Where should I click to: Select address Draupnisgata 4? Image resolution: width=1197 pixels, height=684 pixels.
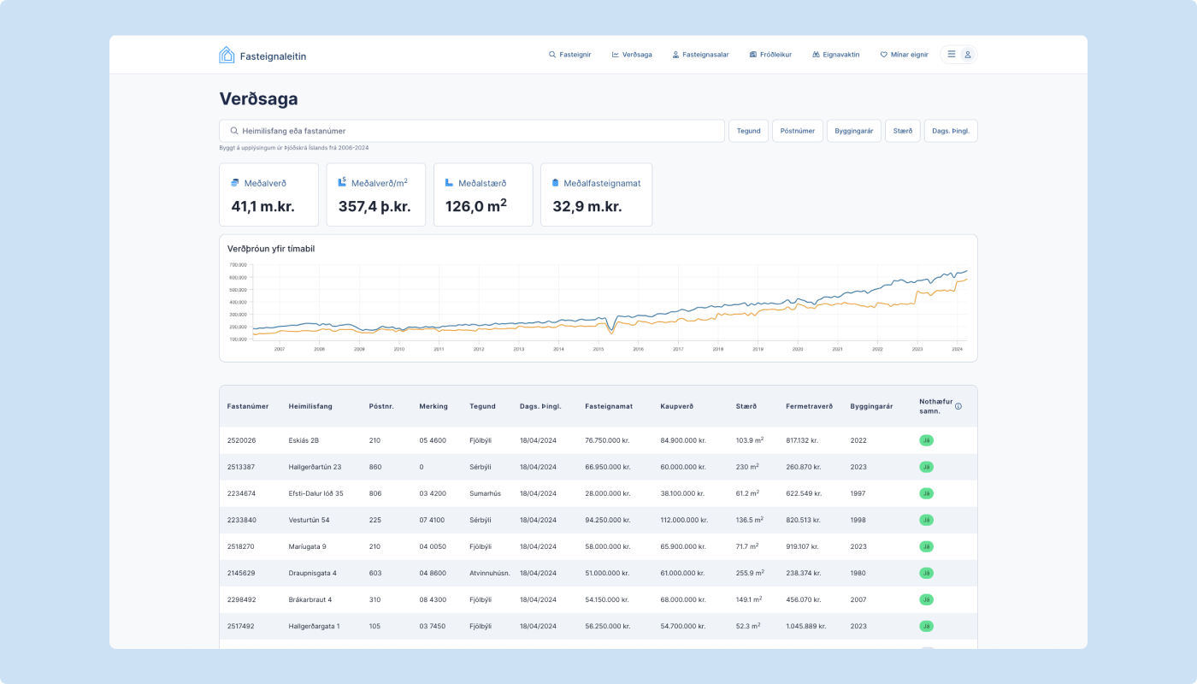tap(313, 573)
